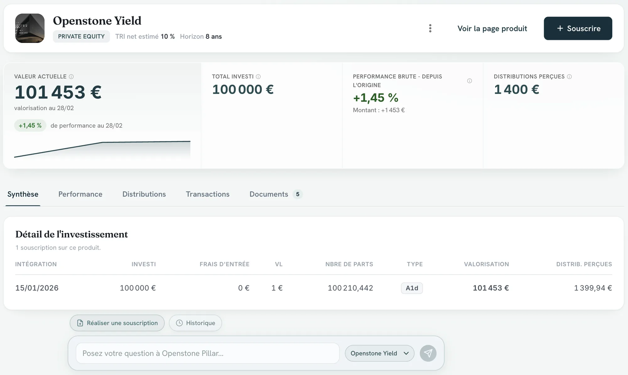Click the DISTRIB. PERÇUES column header
The image size is (628, 375).
584,264
